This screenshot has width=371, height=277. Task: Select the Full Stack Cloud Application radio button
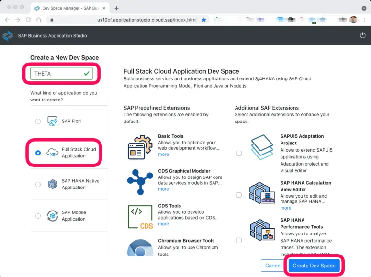click(x=38, y=153)
